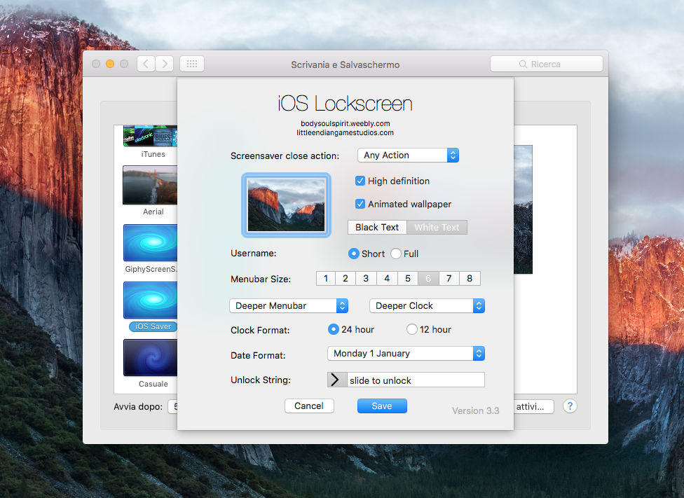Switch to White Text mode
This screenshot has height=498, width=684.
(x=437, y=227)
